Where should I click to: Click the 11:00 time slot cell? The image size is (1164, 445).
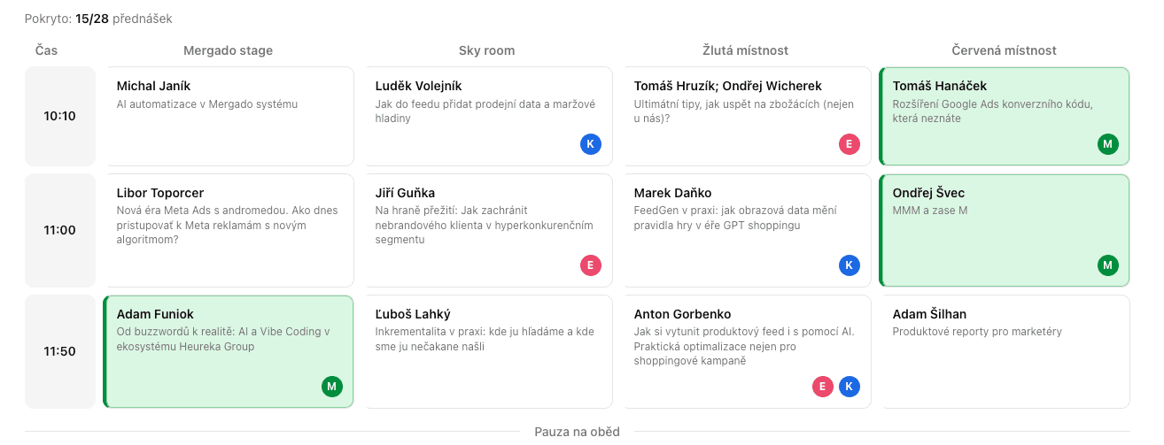point(60,230)
